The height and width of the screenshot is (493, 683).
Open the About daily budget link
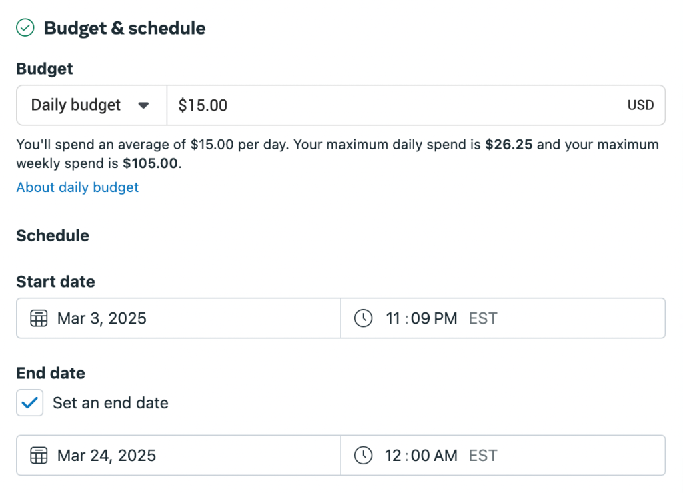tap(77, 187)
